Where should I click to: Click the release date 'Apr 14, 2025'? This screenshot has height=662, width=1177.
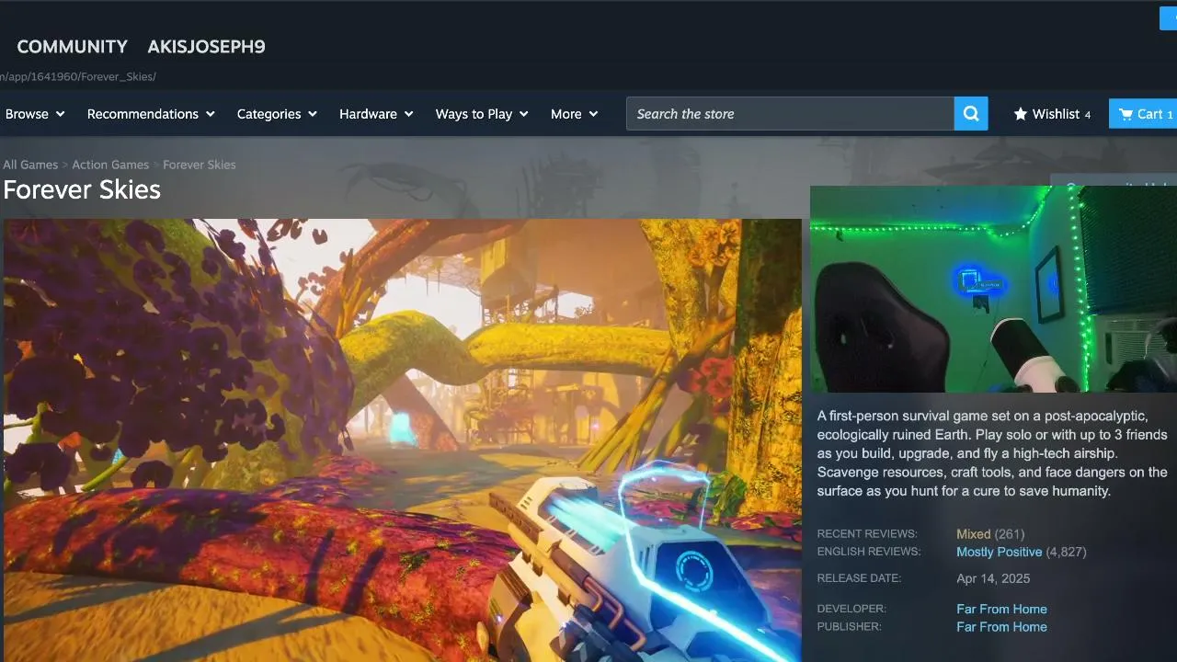coord(993,578)
